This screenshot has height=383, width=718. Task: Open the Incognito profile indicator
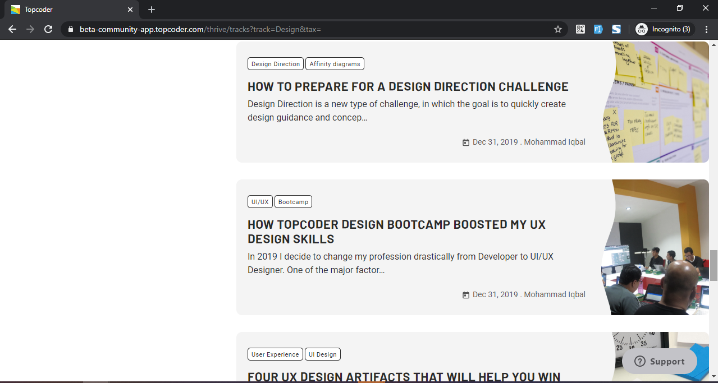point(665,29)
